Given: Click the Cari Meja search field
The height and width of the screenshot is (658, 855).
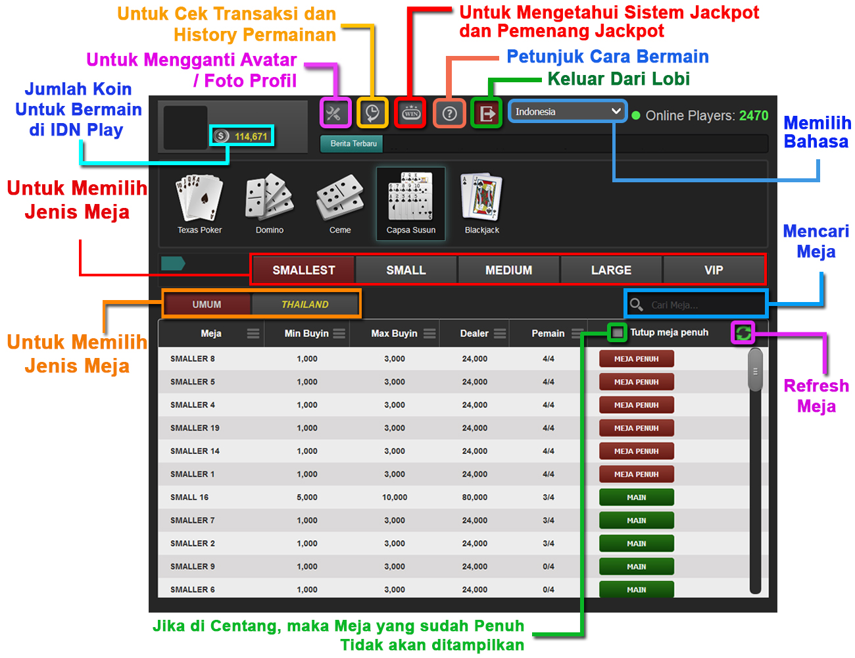Looking at the screenshot, I should coord(696,305).
